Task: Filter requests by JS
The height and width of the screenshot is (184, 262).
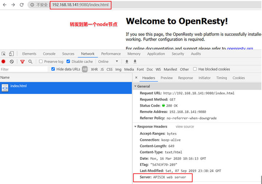Action: (102, 69)
